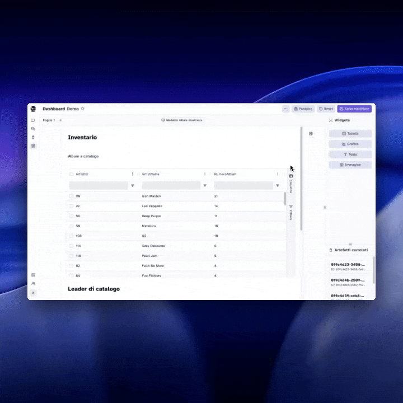Screen dimensions: 403x403
Task: Click the Pubblica button
Action: [303, 109]
